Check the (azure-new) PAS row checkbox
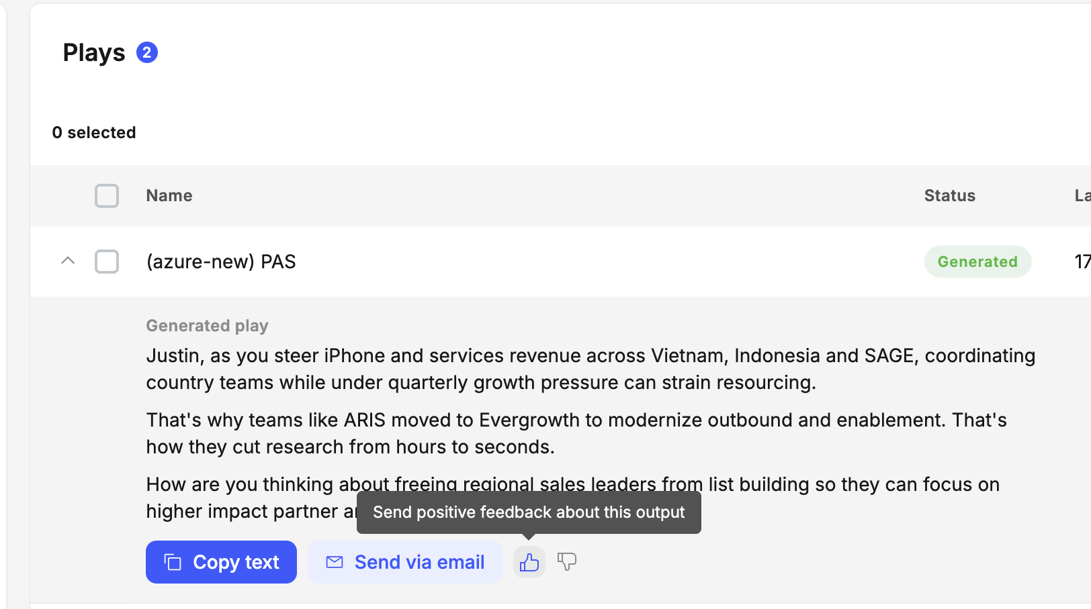Viewport: 1091px width, 609px height. pos(107,262)
